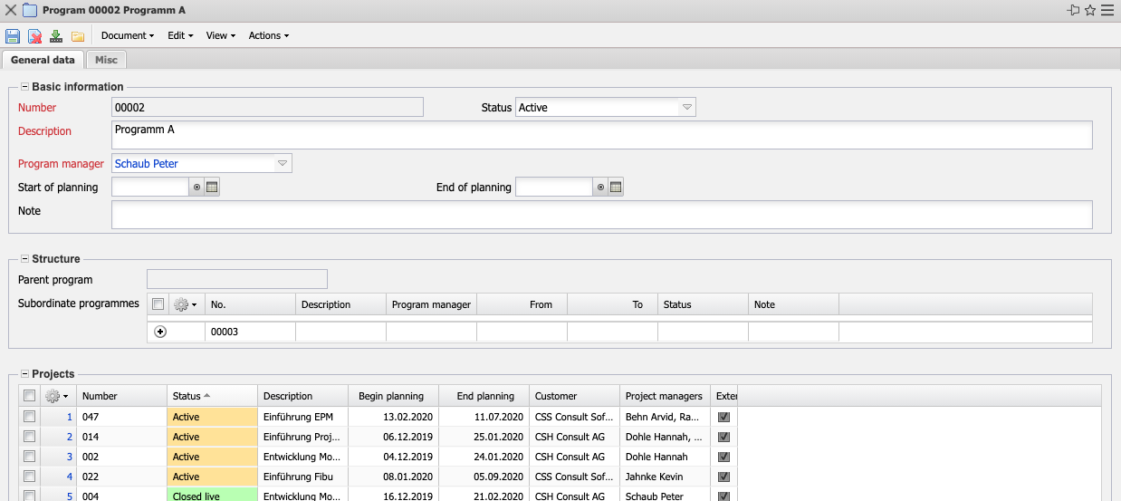The width and height of the screenshot is (1121, 501).
Task: Open the Document menu
Action: tap(127, 36)
